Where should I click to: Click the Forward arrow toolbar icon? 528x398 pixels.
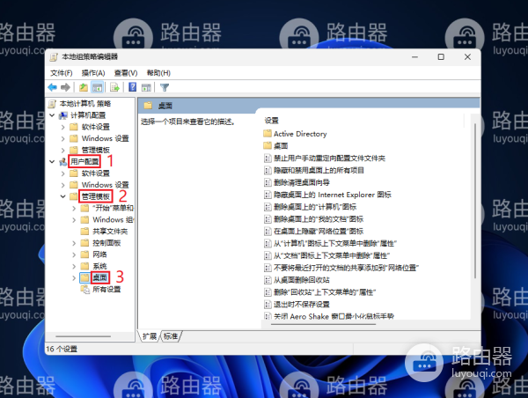click(x=66, y=88)
